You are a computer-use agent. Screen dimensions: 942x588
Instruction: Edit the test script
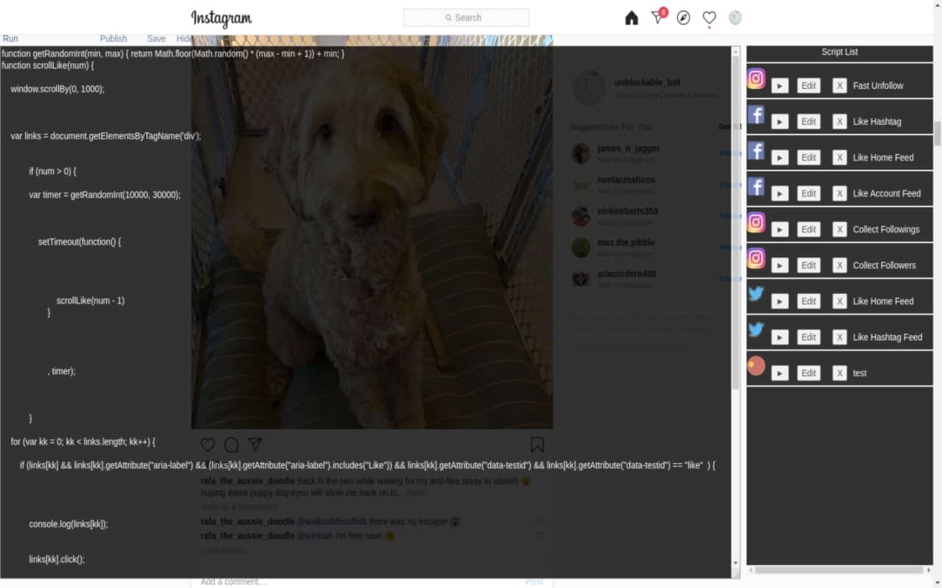pos(809,374)
